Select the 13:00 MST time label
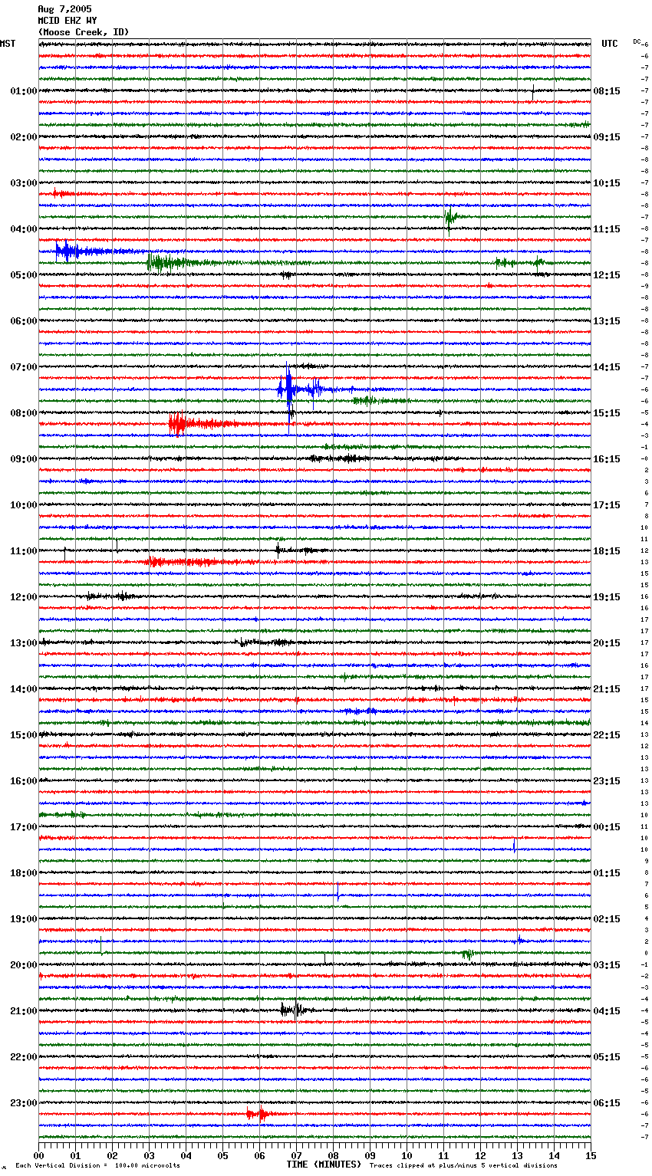652x1176 pixels. (x=24, y=643)
